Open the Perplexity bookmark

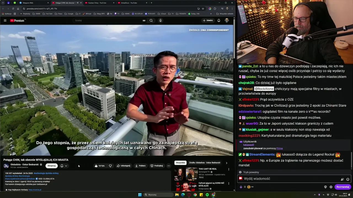(x=25, y=13)
